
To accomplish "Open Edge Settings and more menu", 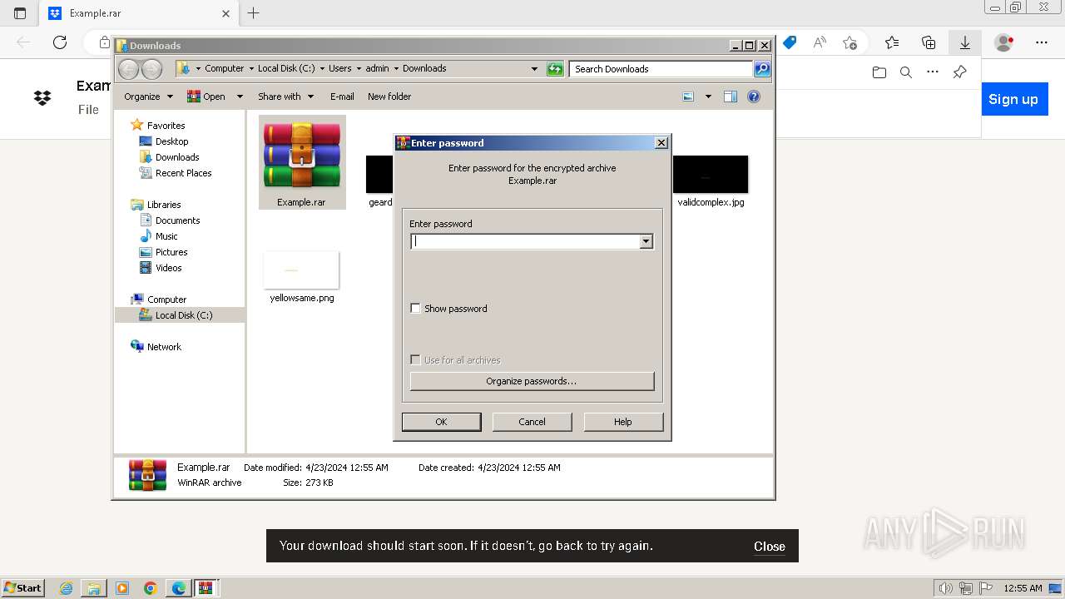I will coord(1042,42).
